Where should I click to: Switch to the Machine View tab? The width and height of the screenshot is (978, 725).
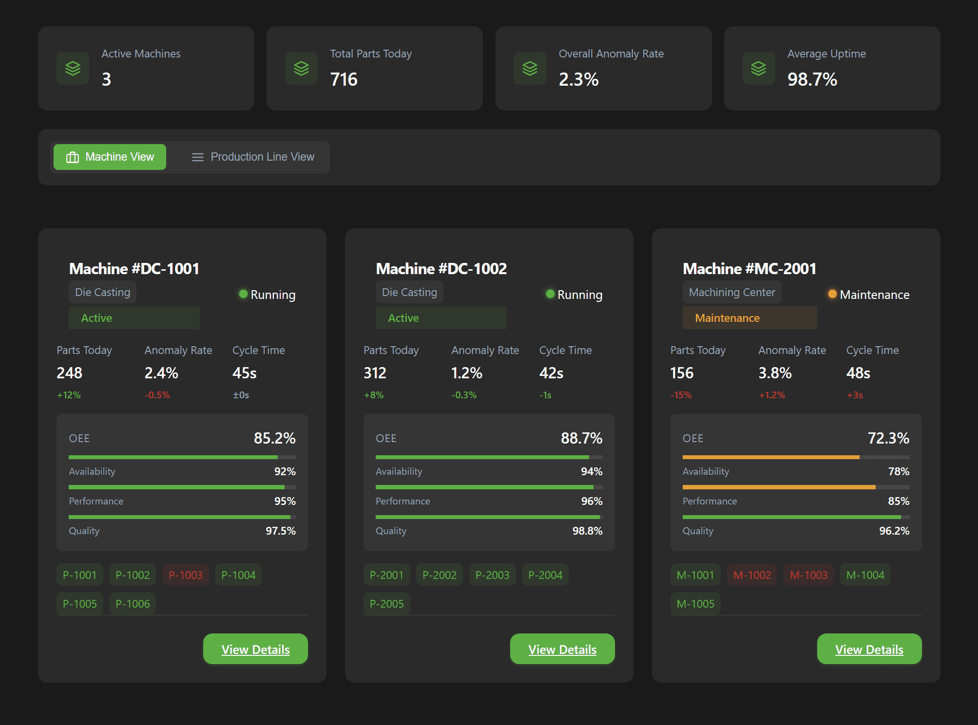(110, 157)
